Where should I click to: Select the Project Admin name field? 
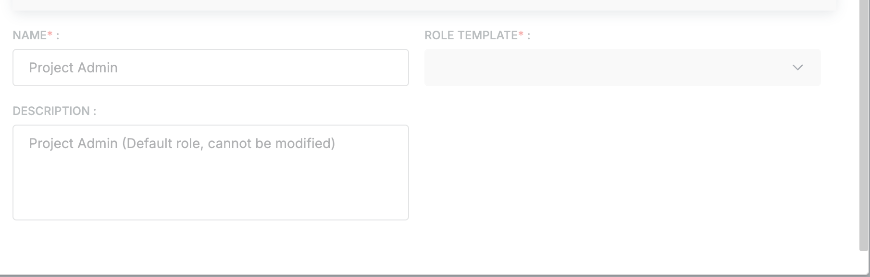pyautogui.click(x=211, y=68)
